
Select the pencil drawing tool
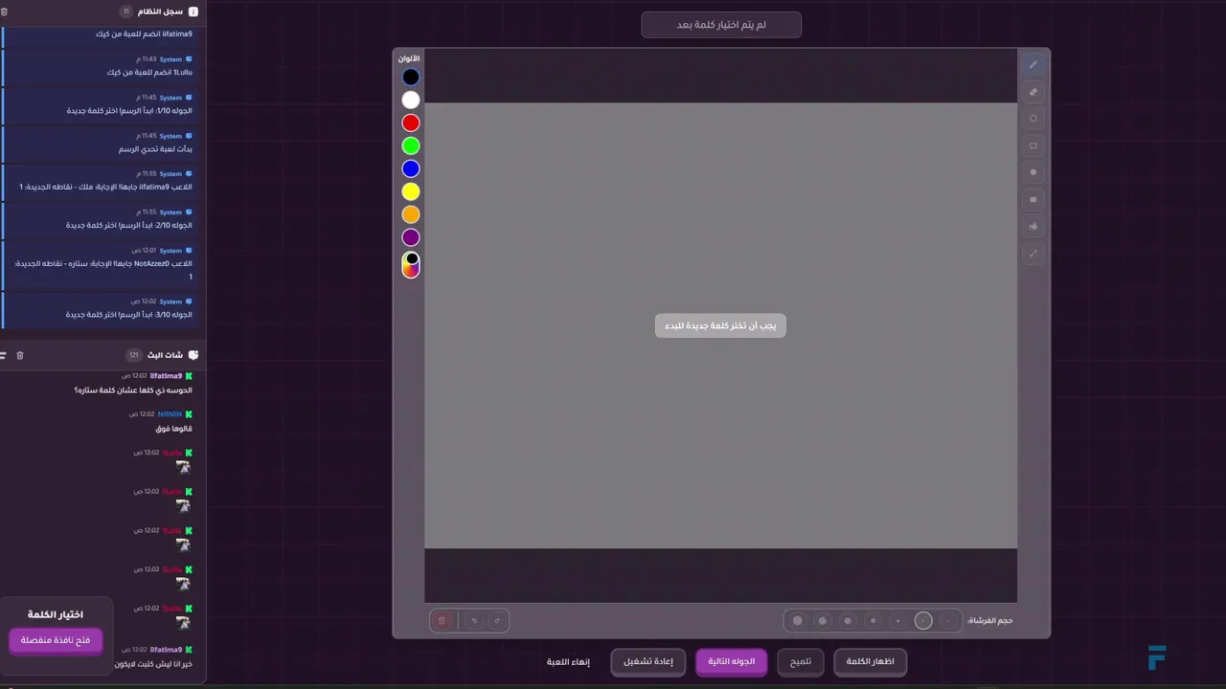coord(1033,65)
